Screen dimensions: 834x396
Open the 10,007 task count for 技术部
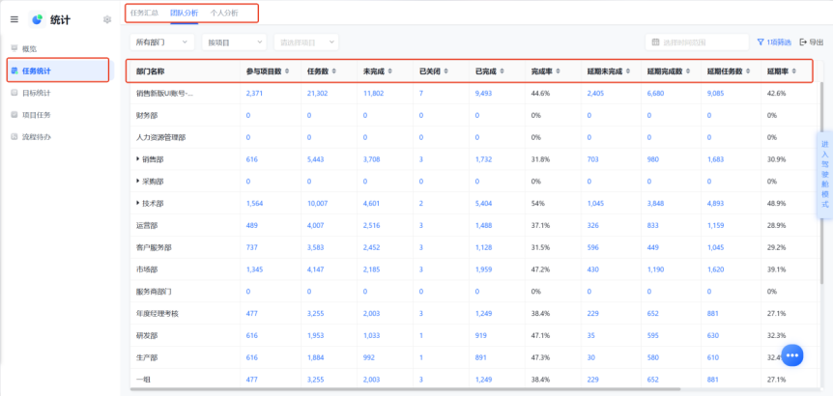tap(318, 204)
